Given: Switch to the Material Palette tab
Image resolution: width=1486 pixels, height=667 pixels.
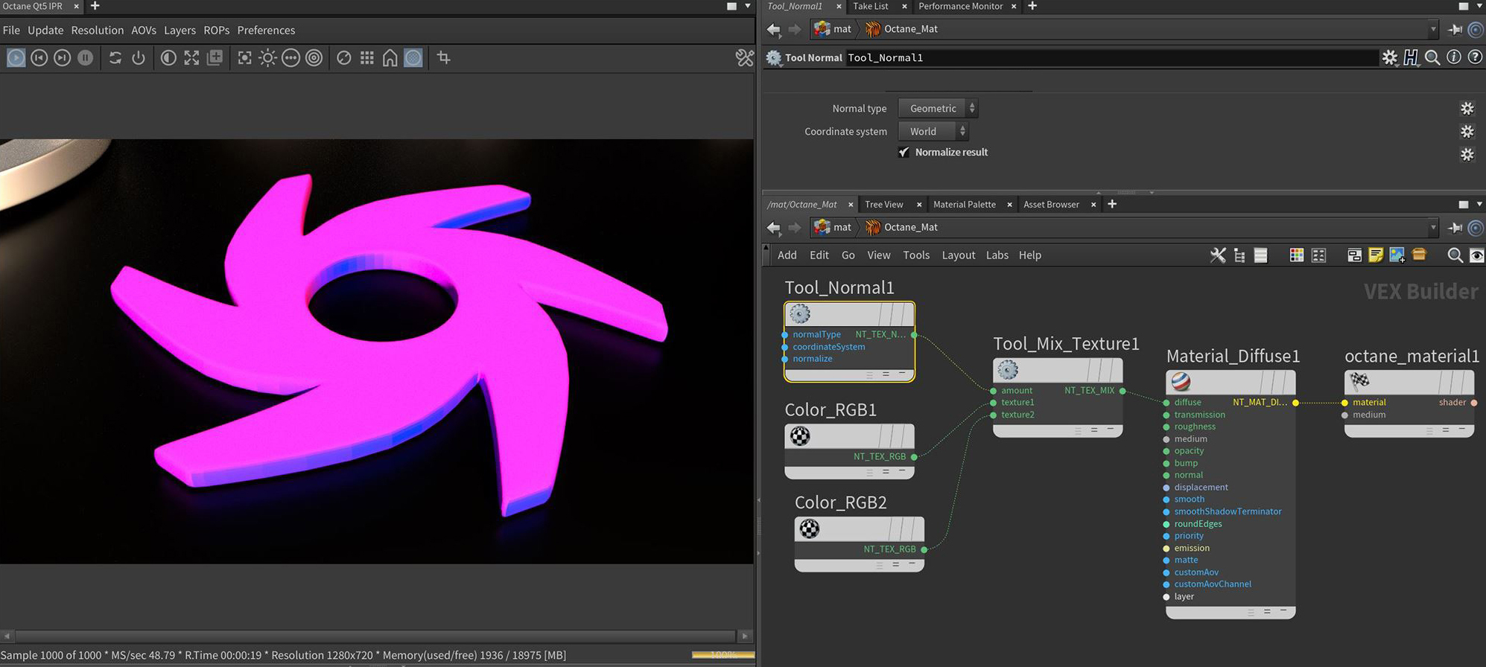Looking at the screenshot, I should tap(964, 204).
